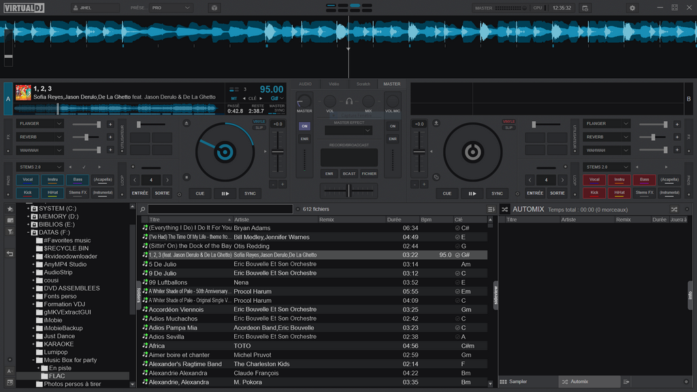This screenshot has height=392, width=697.
Task: Switch to the AUDIO mixer tab
Action: coord(305,84)
